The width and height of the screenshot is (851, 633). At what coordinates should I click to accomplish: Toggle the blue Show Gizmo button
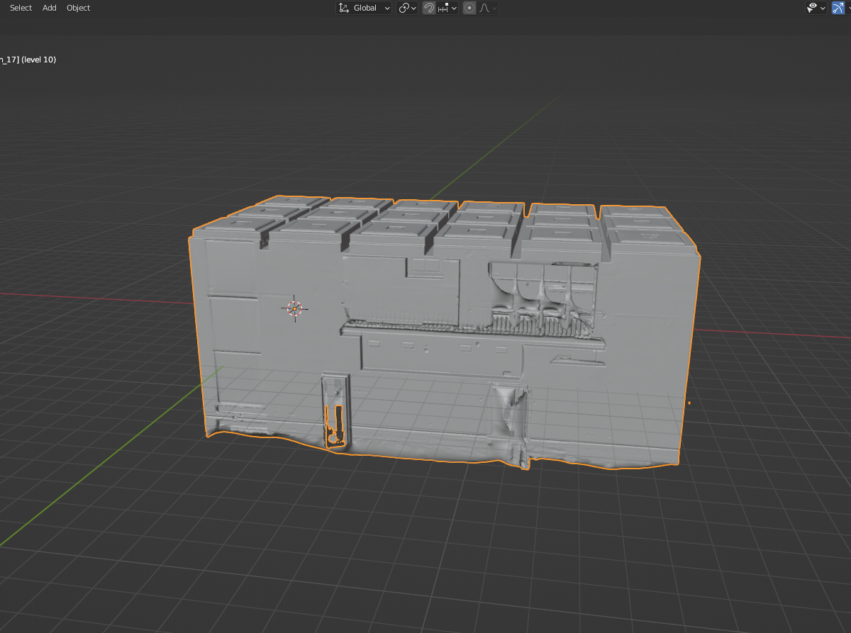[x=838, y=8]
